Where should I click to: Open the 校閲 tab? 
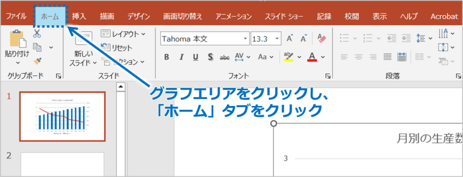pyautogui.click(x=352, y=16)
